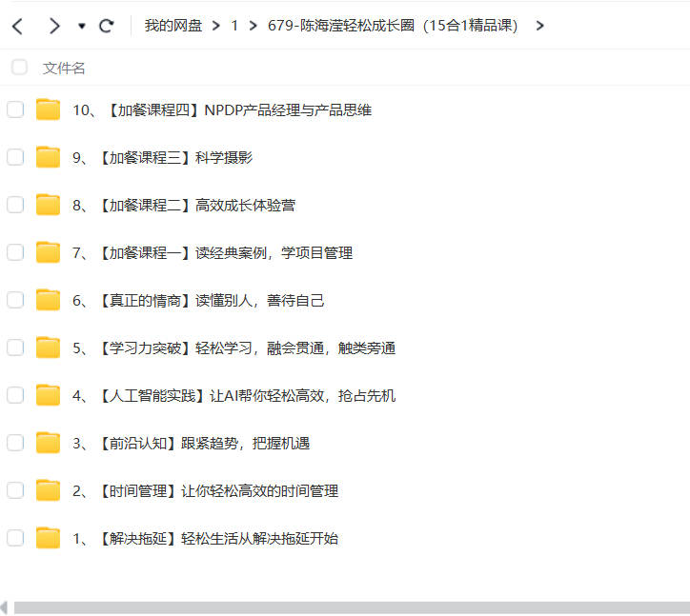
Task: Expand trailing chevron at breadcrumb end
Action: pos(540,26)
